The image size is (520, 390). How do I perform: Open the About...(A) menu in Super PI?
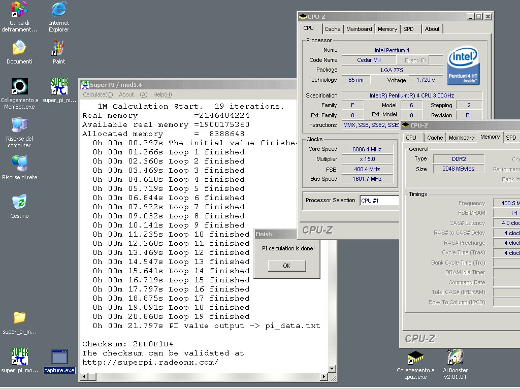[133, 94]
